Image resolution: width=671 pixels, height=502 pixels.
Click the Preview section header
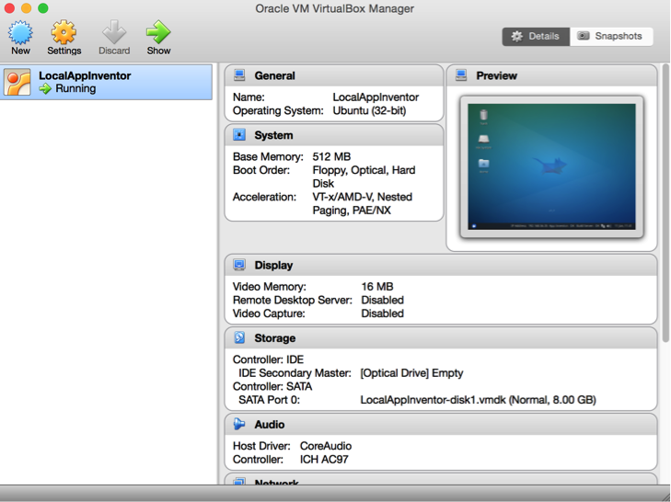tap(551, 75)
